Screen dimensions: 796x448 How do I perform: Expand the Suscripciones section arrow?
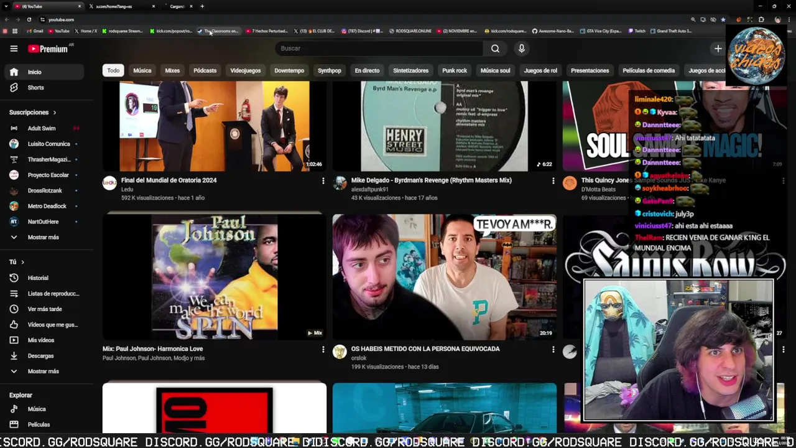(55, 113)
